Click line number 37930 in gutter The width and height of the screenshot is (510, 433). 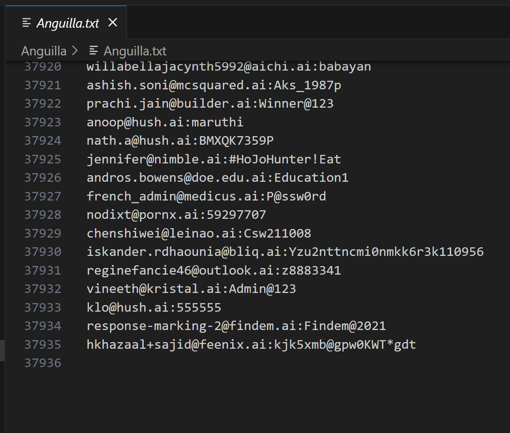[43, 252]
